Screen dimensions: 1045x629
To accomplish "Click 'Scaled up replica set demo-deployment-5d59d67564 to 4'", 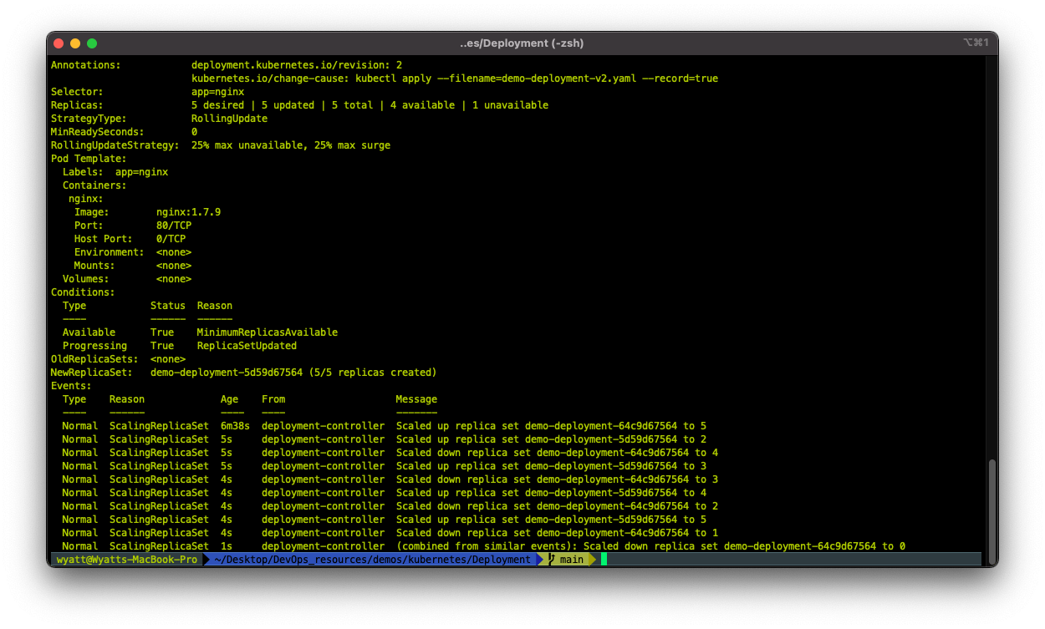I will 551,493.
